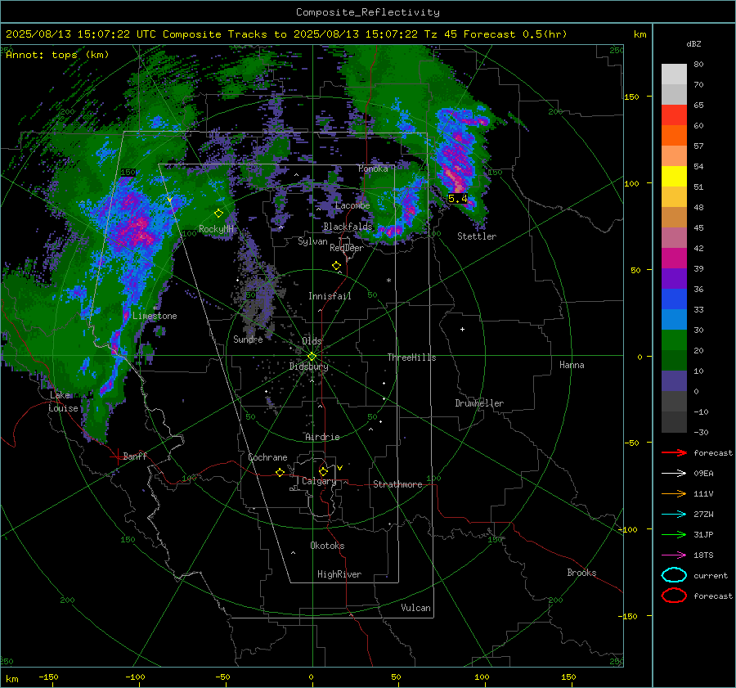Click the Airdrie city label
736x688 pixels.
click(x=322, y=437)
